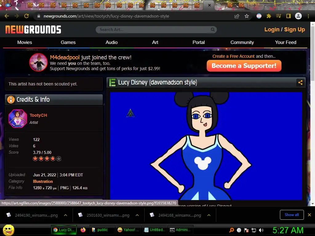This screenshot has width=315, height=236.
Task: Submit search with the magnifier icon
Action: click(x=213, y=29)
